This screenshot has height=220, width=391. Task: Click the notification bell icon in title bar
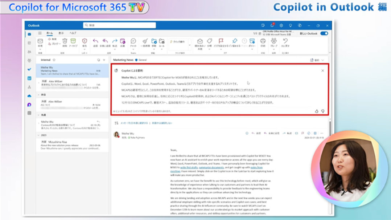(x=272, y=25)
